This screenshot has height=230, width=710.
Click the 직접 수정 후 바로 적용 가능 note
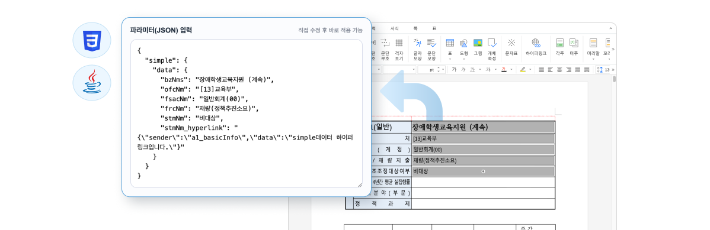(330, 30)
